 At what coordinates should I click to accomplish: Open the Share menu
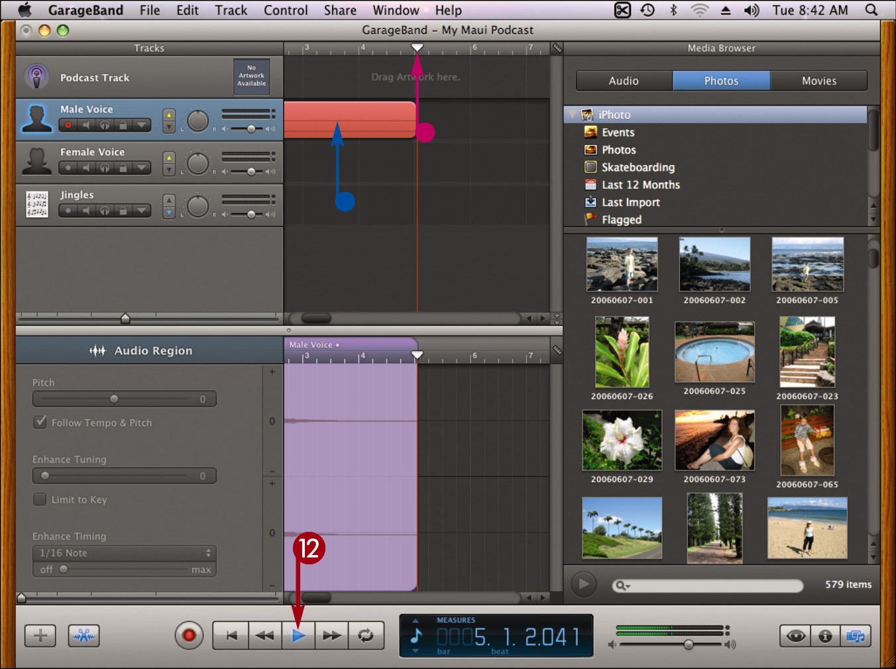pos(340,10)
